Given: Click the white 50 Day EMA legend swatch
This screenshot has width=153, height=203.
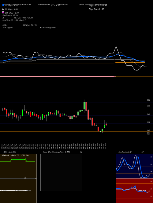Looking at the screenshot, I should coord(3,9).
